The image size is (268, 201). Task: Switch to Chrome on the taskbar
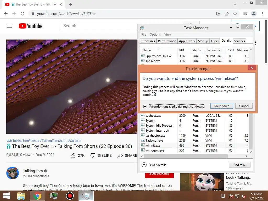(37, 196)
